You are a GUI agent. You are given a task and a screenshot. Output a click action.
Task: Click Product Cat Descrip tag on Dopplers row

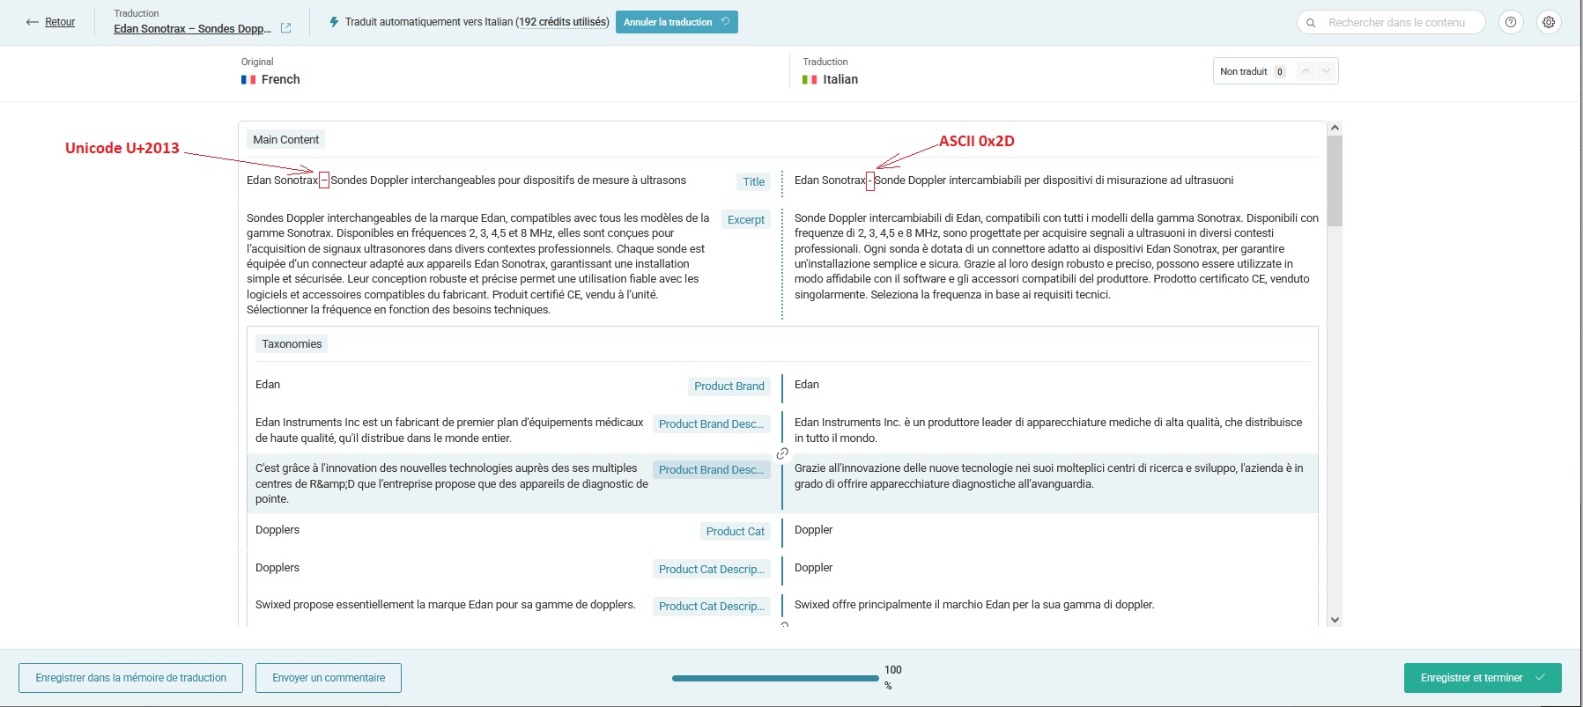pyautogui.click(x=712, y=569)
